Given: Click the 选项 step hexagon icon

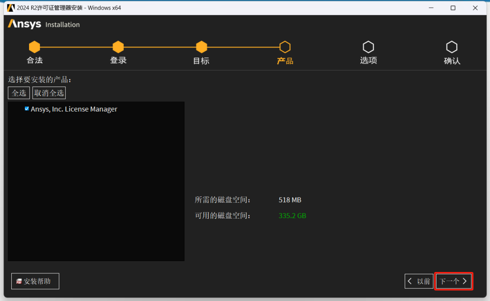Looking at the screenshot, I should tap(368, 47).
